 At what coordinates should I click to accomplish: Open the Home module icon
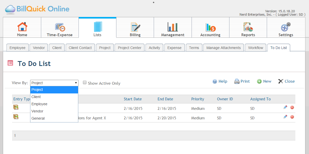(22, 27)
